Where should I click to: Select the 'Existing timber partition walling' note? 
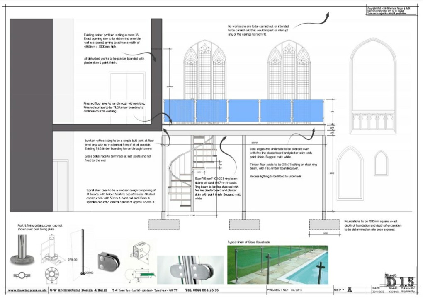coord(112,41)
